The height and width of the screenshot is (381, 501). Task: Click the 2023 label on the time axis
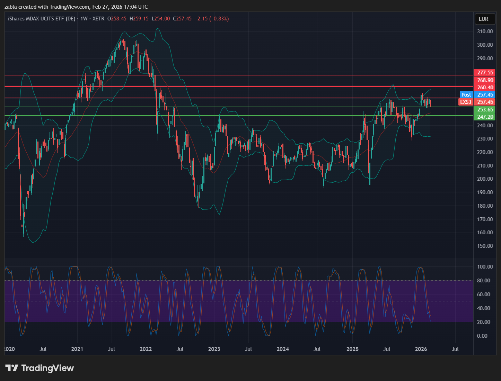pyautogui.click(x=214, y=349)
